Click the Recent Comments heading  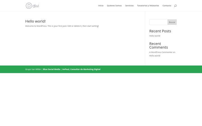(159, 46)
